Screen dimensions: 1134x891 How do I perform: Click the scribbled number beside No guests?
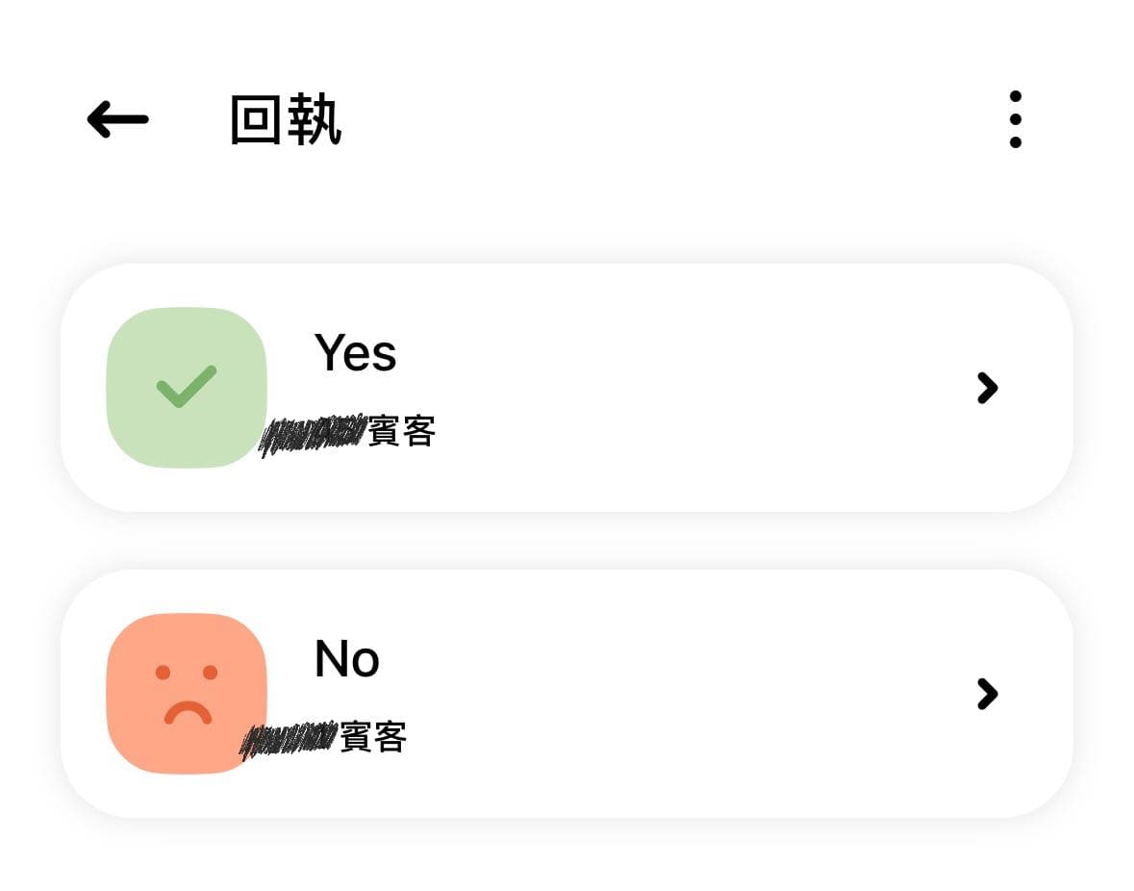(x=289, y=740)
